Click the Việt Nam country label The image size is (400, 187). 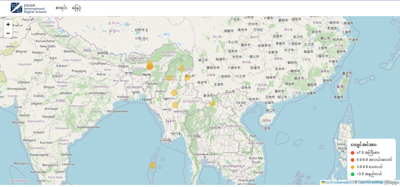click(256, 143)
